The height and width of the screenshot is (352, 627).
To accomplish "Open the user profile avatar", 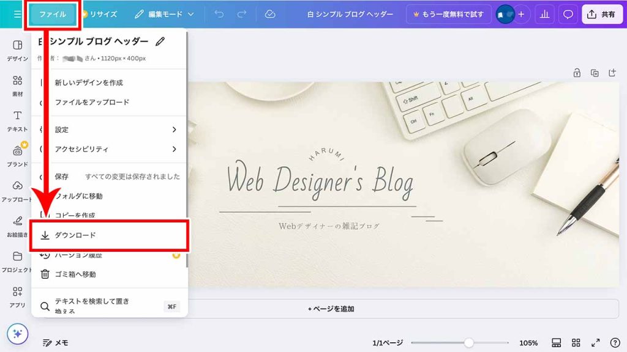I will (505, 15).
